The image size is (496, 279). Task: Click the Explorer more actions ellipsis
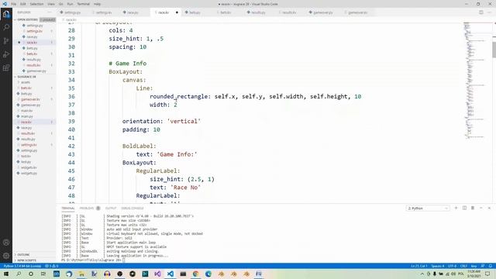[50, 12]
